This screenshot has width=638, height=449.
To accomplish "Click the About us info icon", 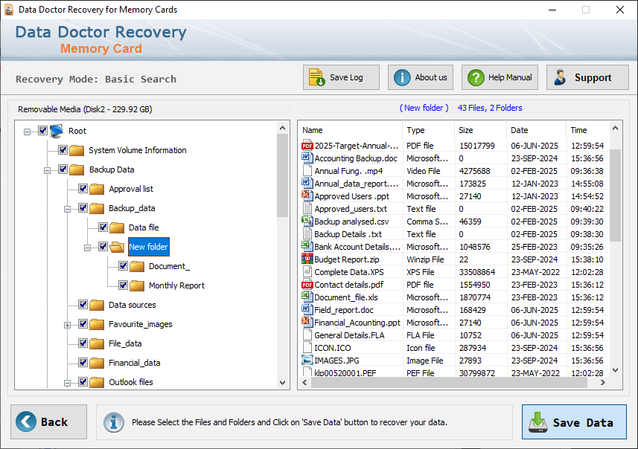I will tap(402, 77).
